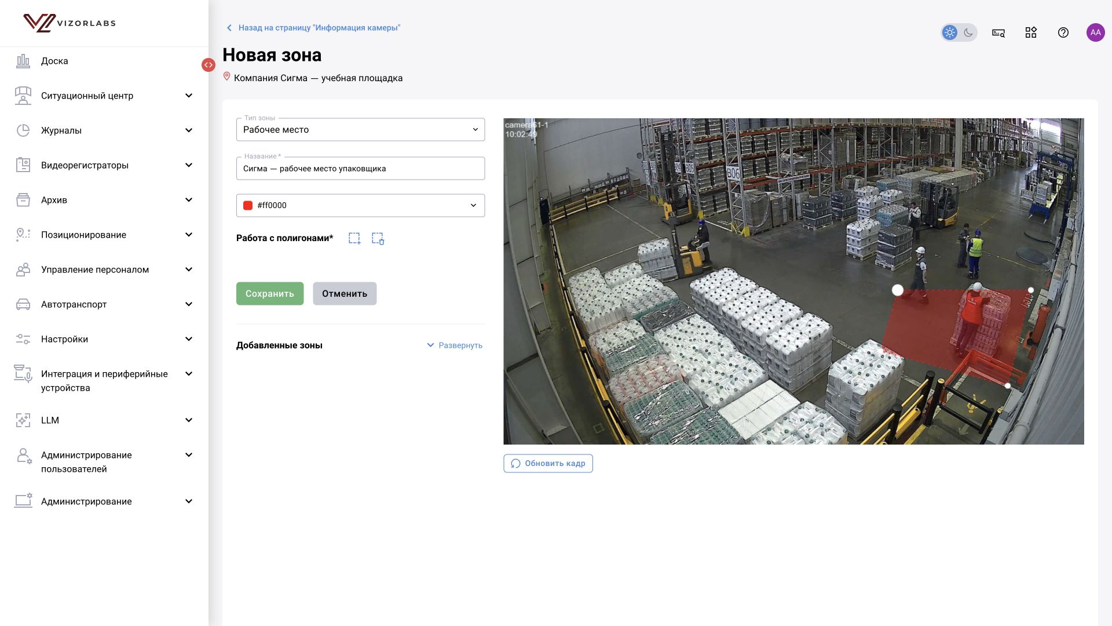Select the delete polygon tool
Image resolution: width=1112 pixels, height=626 pixels.
point(378,238)
